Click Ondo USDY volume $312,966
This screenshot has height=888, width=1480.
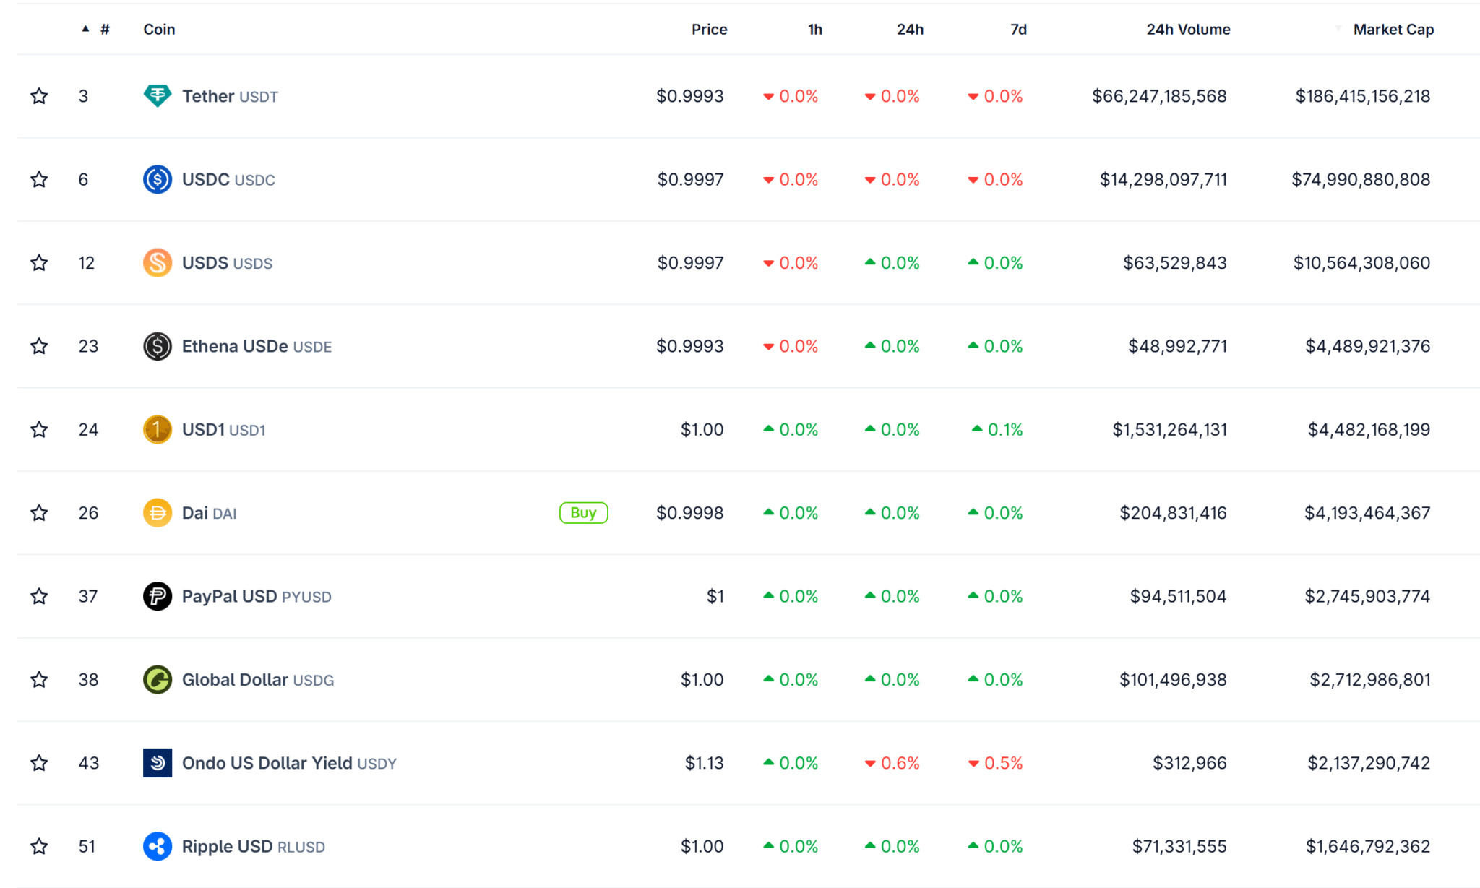[x=1189, y=763]
